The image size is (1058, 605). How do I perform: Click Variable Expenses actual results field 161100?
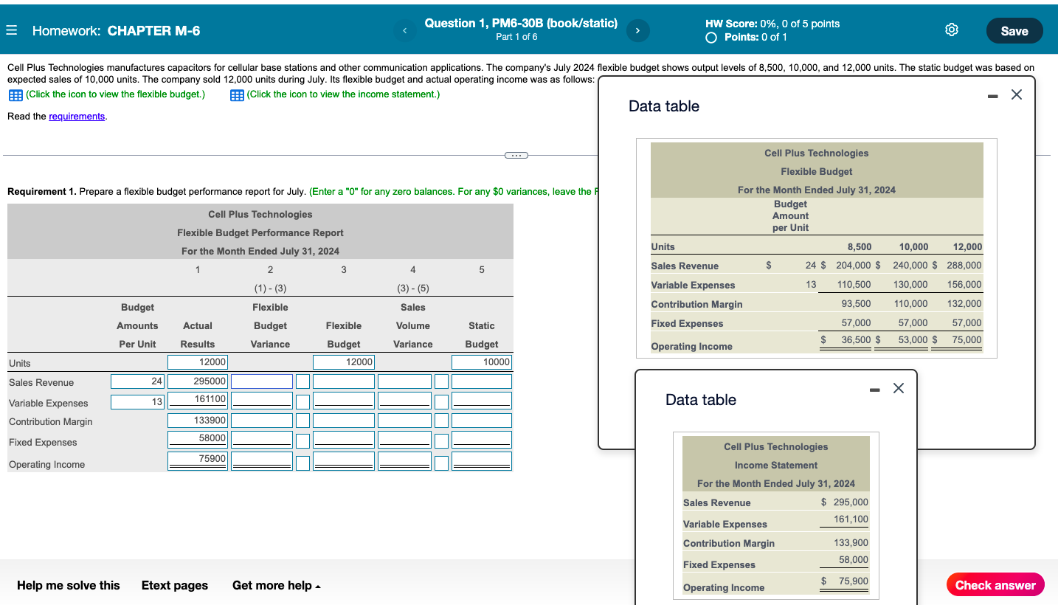(x=198, y=400)
